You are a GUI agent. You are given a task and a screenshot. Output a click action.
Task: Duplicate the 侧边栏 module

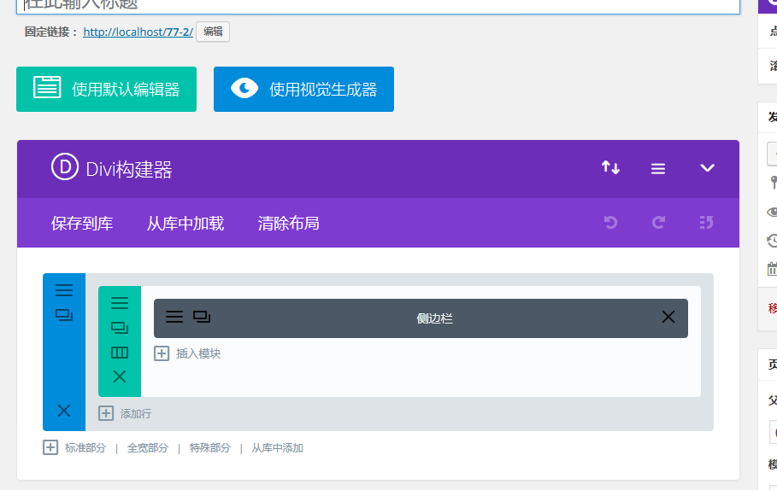(x=202, y=318)
